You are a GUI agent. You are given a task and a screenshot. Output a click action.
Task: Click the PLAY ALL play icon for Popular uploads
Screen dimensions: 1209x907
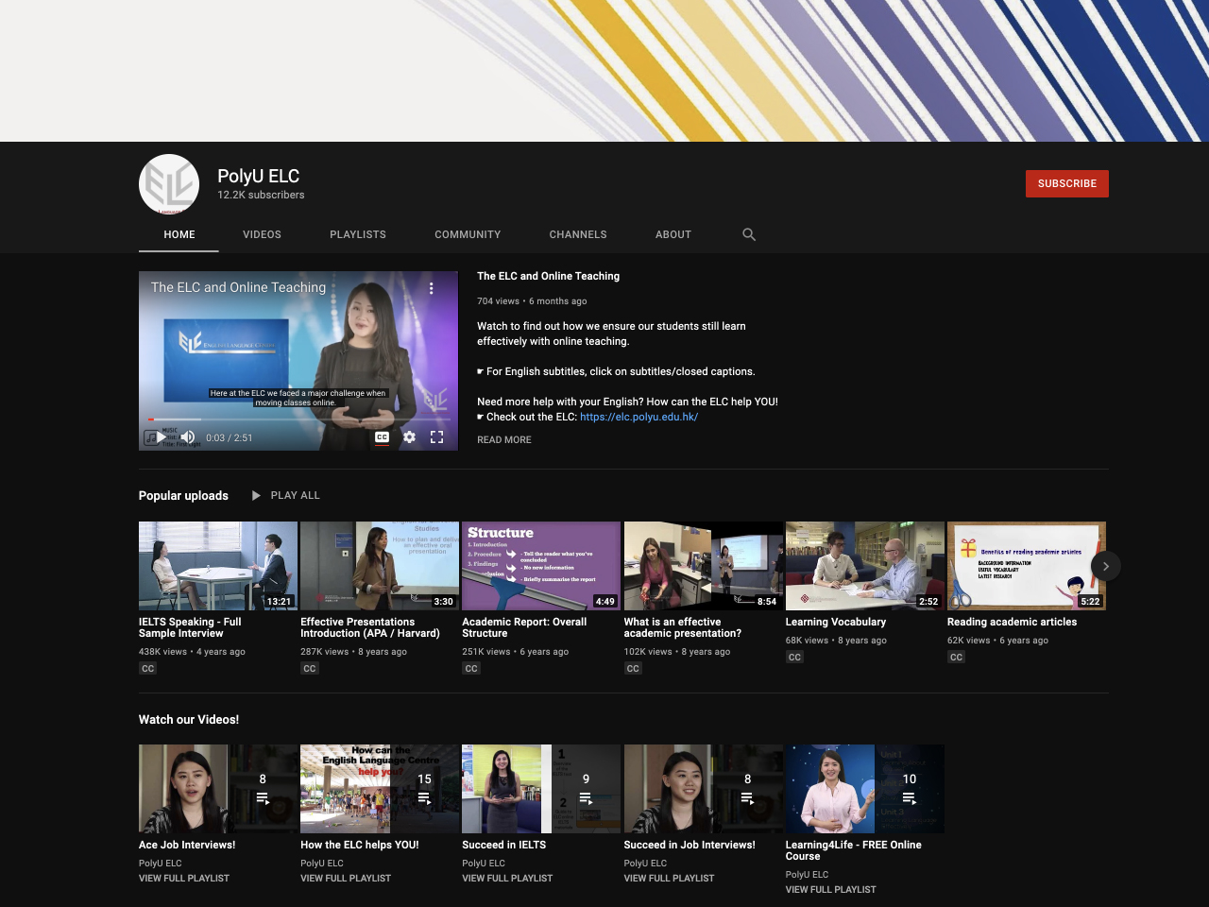[x=256, y=495]
